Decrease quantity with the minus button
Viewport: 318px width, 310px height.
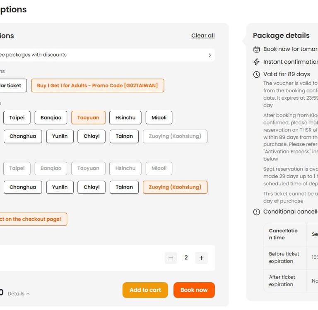click(x=171, y=258)
